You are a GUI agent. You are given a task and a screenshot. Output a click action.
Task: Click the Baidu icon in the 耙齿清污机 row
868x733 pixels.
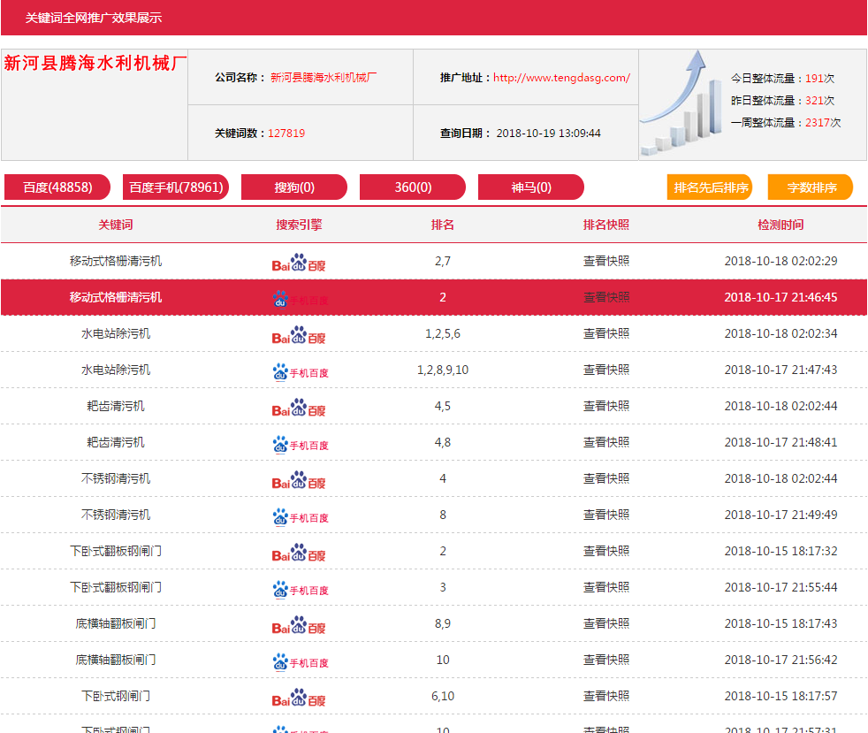[300, 408]
